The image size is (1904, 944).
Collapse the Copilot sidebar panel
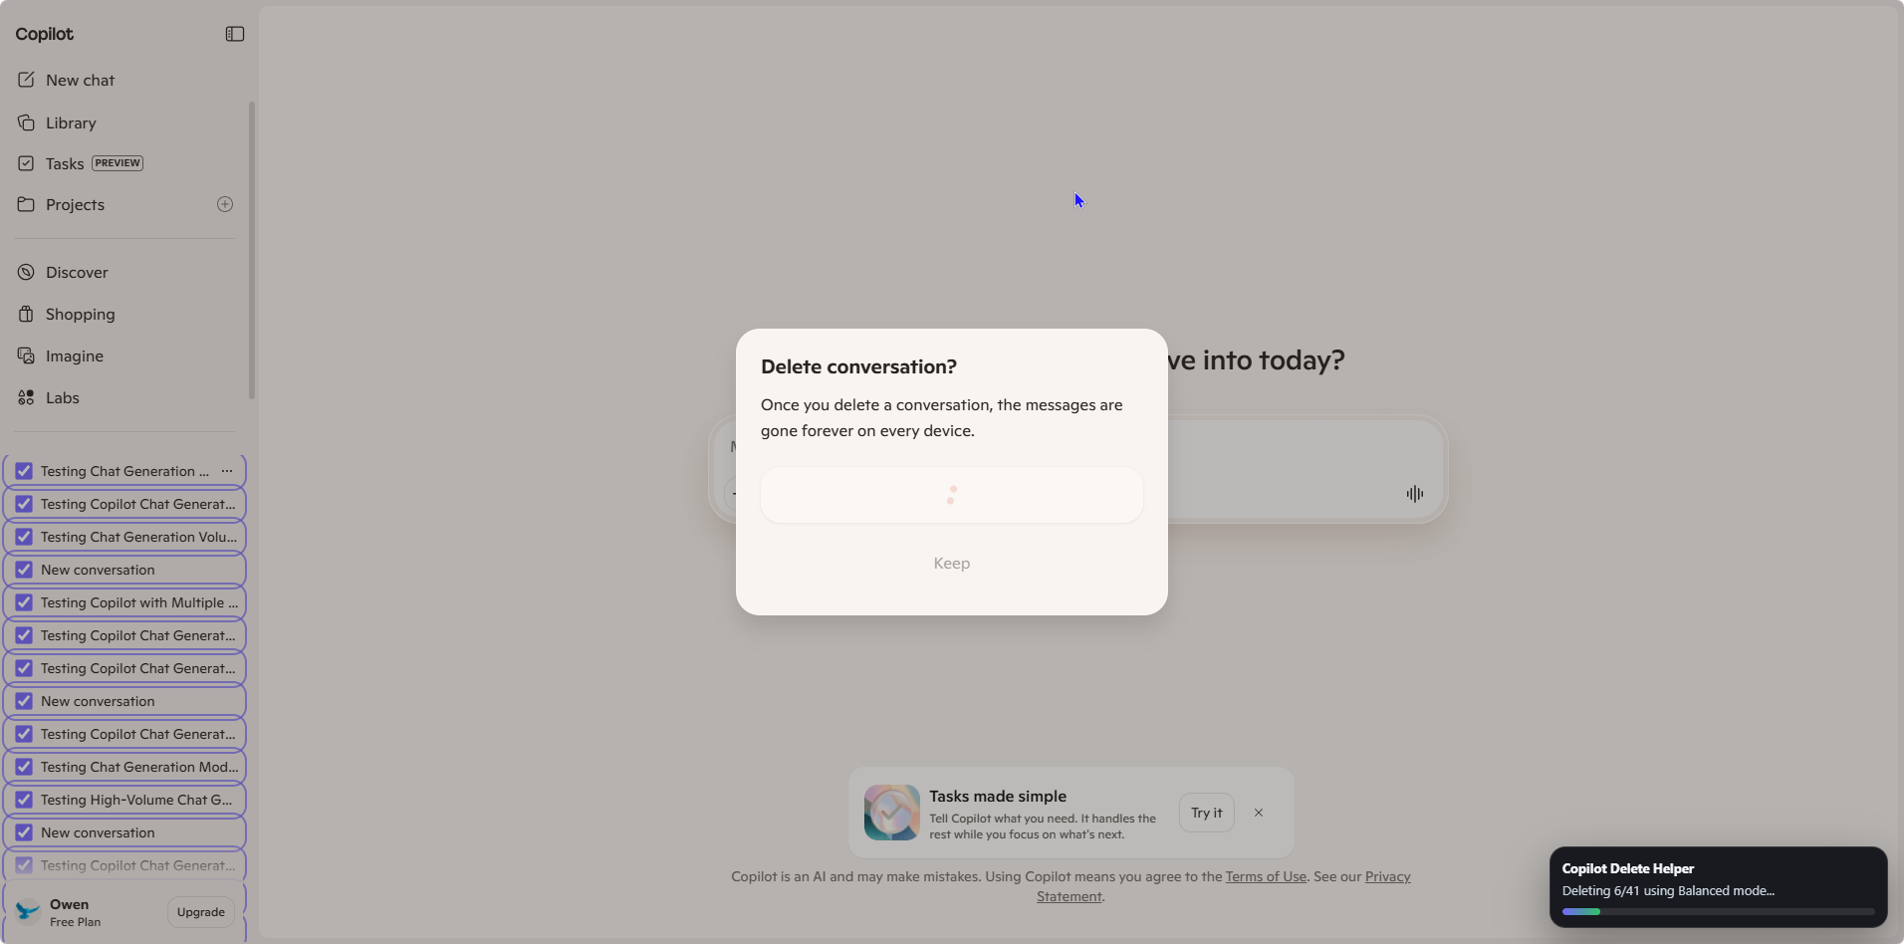235,34
